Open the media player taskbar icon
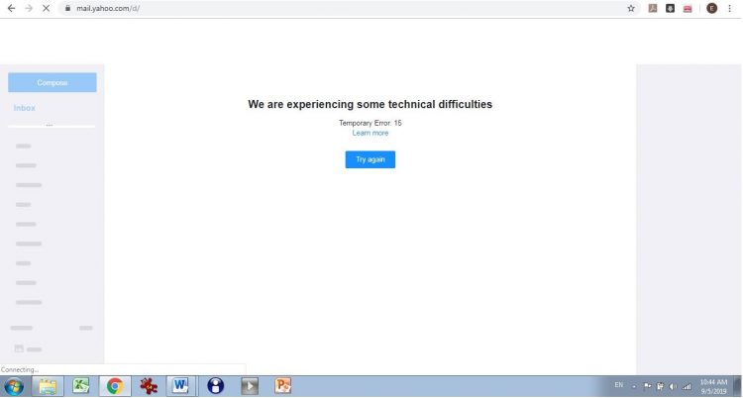The width and height of the screenshot is (743, 398). pyautogui.click(x=250, y=386)
